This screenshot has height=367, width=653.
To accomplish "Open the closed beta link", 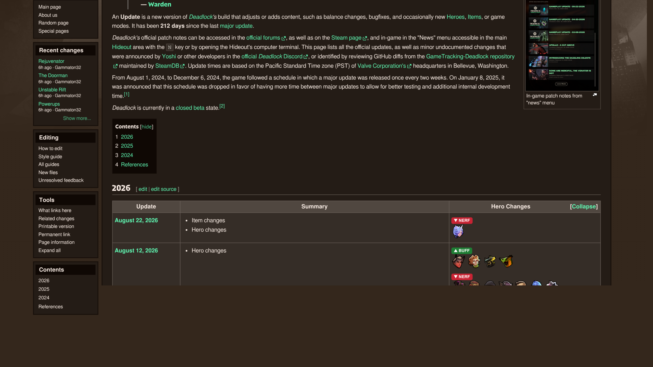I will tap(190, 108).
